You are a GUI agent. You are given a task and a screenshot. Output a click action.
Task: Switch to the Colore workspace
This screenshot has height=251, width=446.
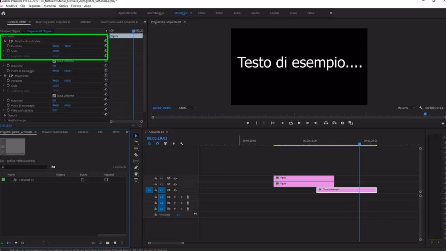[201, 13]
